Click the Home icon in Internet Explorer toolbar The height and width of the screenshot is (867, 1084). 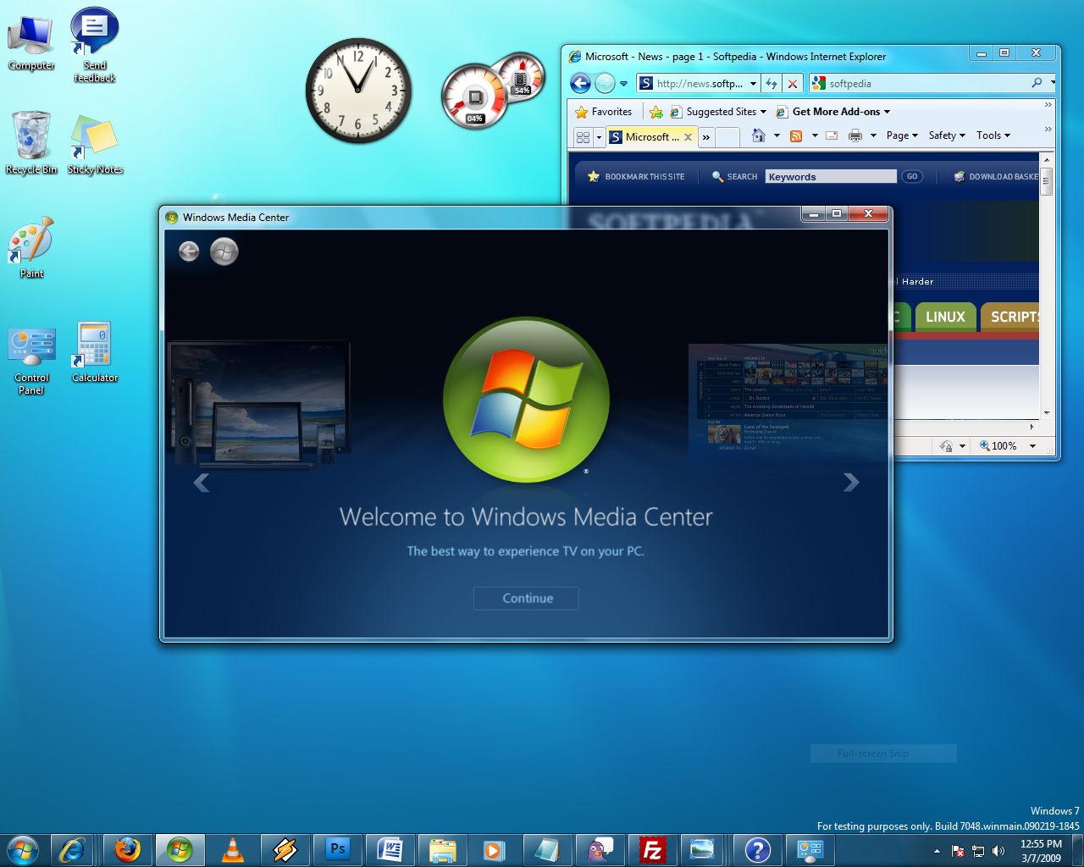tap(759, 135)
